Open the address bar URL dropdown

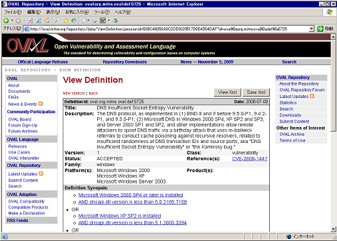point(312,28)
